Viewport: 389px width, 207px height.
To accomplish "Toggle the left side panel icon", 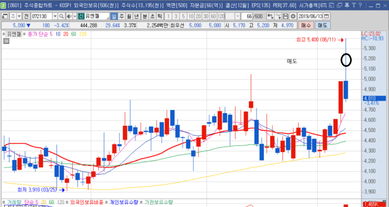I will click(5, 16).
